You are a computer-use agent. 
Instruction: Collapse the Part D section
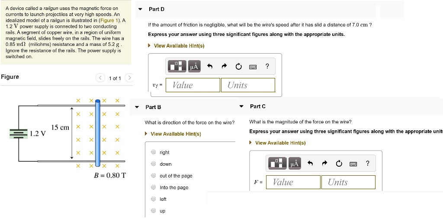pos(140,9)
